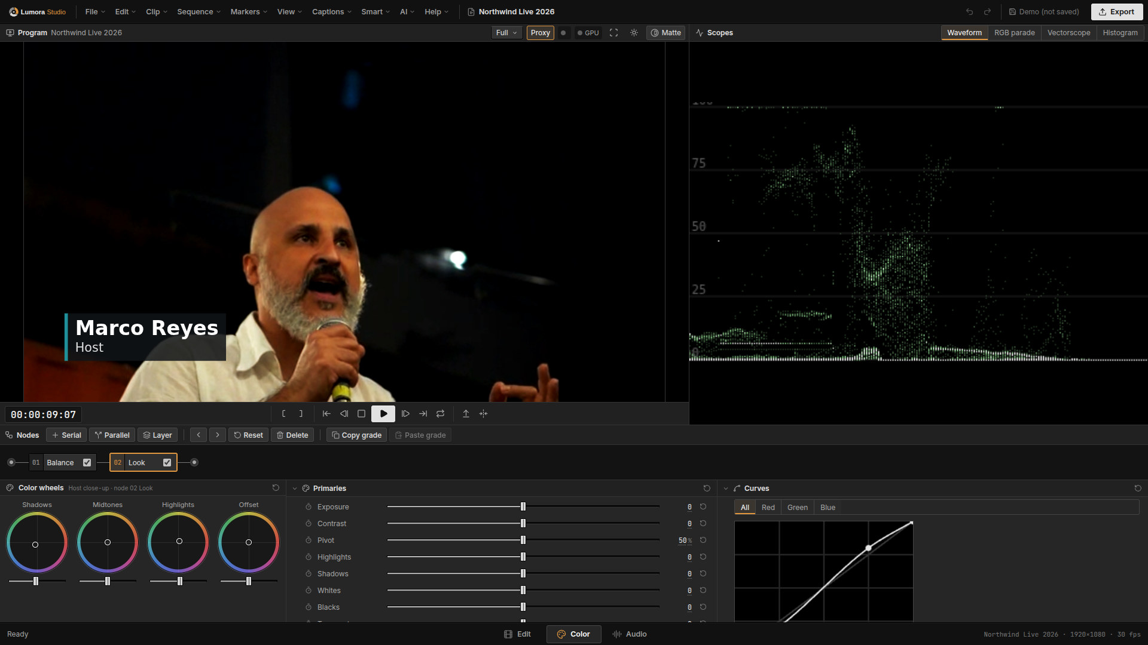The image size is (1148, 645).
Task: Toggle fullscreen viewer icon
Action: click(613, 33)
